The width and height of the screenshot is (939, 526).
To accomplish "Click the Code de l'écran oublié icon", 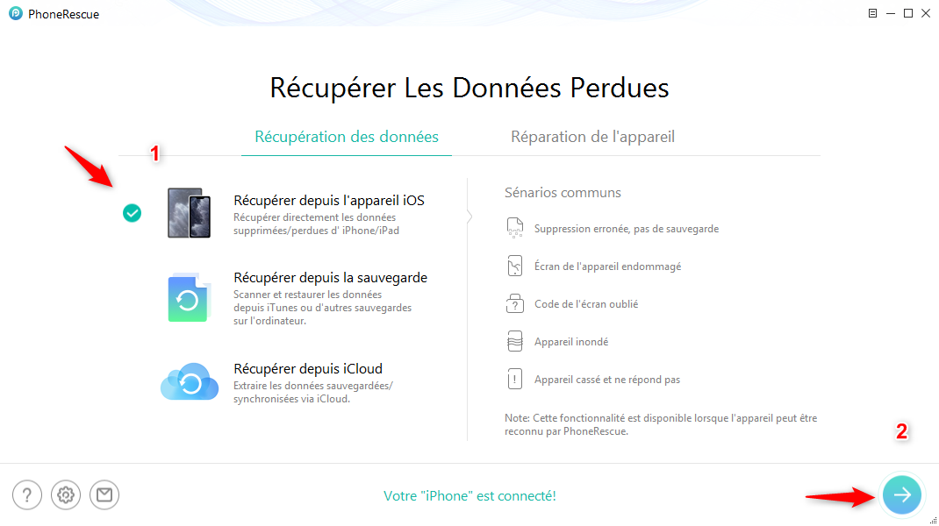I will pyautogui.click(x=515, y=304).
